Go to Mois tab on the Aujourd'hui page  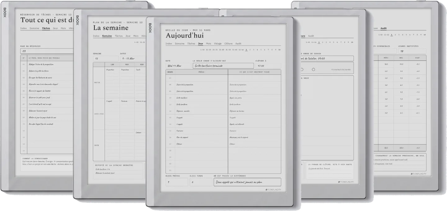point(208,43)
